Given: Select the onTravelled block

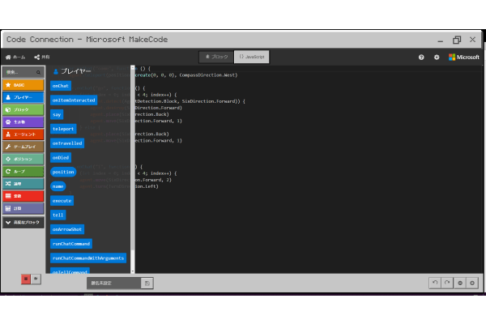Looking at the screenshot, I should pyautogui.click(x=67, y=143).
